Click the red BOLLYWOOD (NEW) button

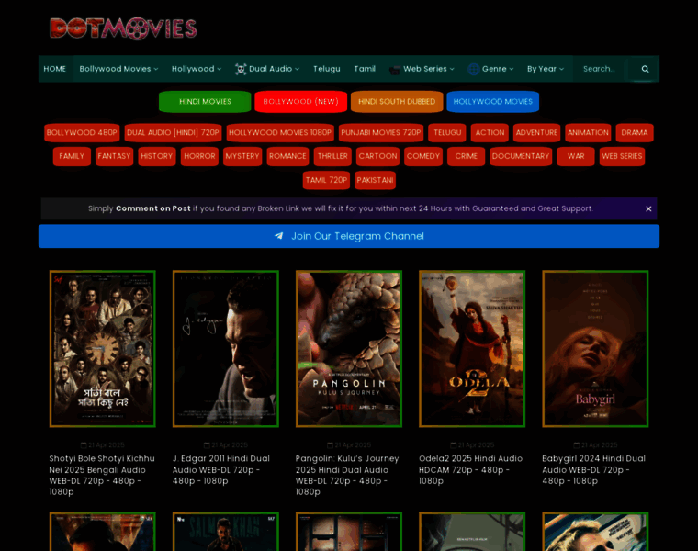coord(300,102)
